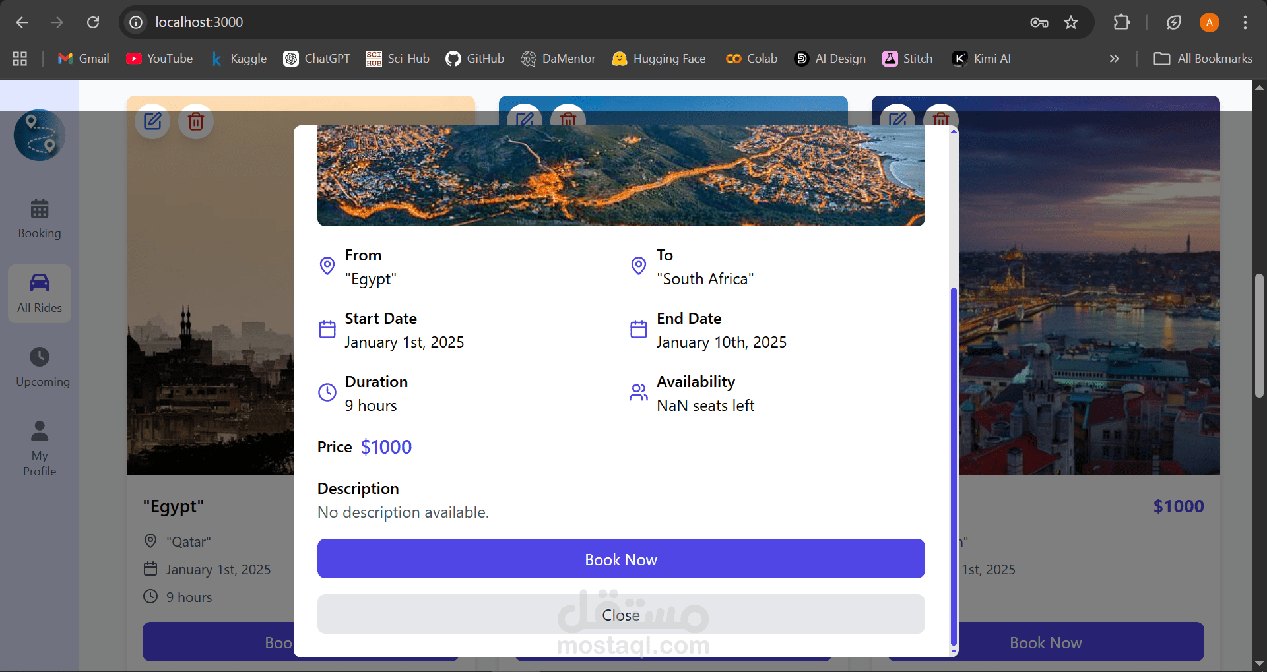
Task: Open the All Bookmarks folder
Action: [x=1203, y=59]
